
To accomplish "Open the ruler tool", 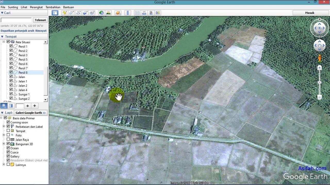I will [x=128, y=13].
